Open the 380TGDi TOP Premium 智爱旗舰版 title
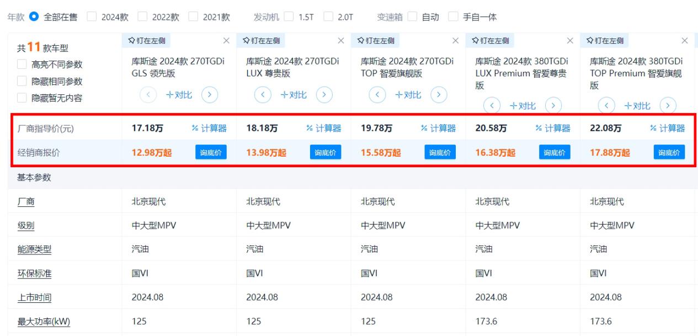The height and width of the screenshot is (336, 698). pyautogui.click(x=637, y=73)
